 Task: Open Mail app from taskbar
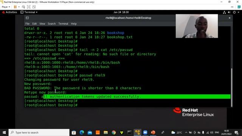click(x=90, y=133)
